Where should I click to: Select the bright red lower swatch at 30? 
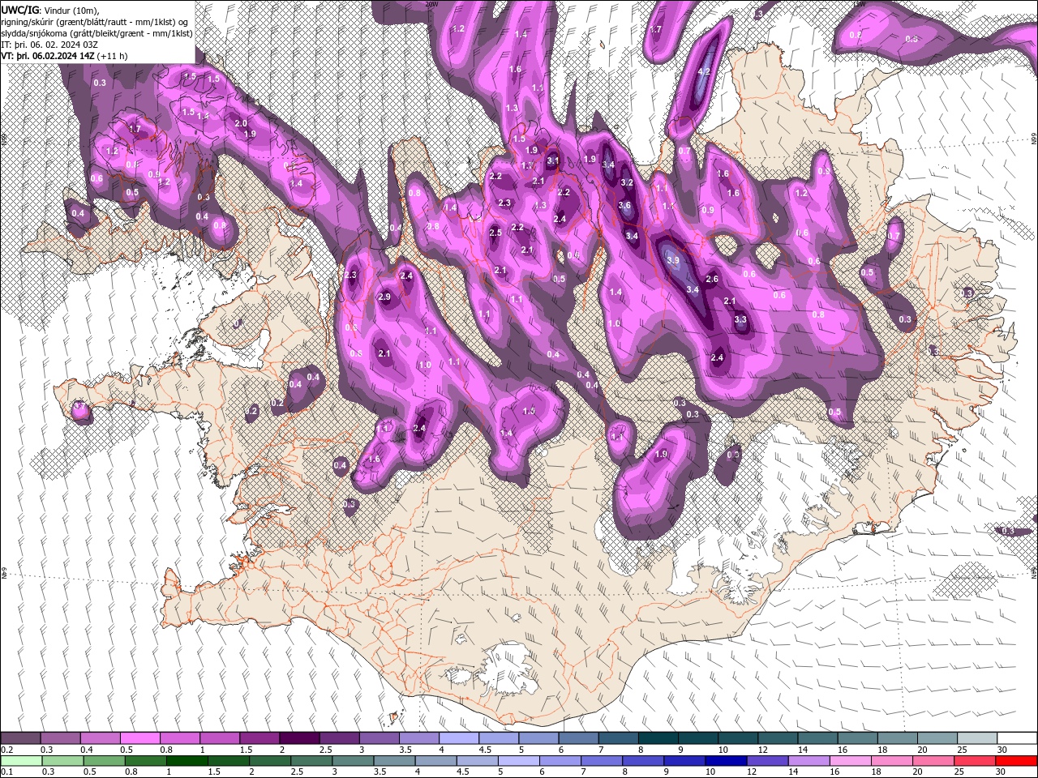[x=1017, y=760]
